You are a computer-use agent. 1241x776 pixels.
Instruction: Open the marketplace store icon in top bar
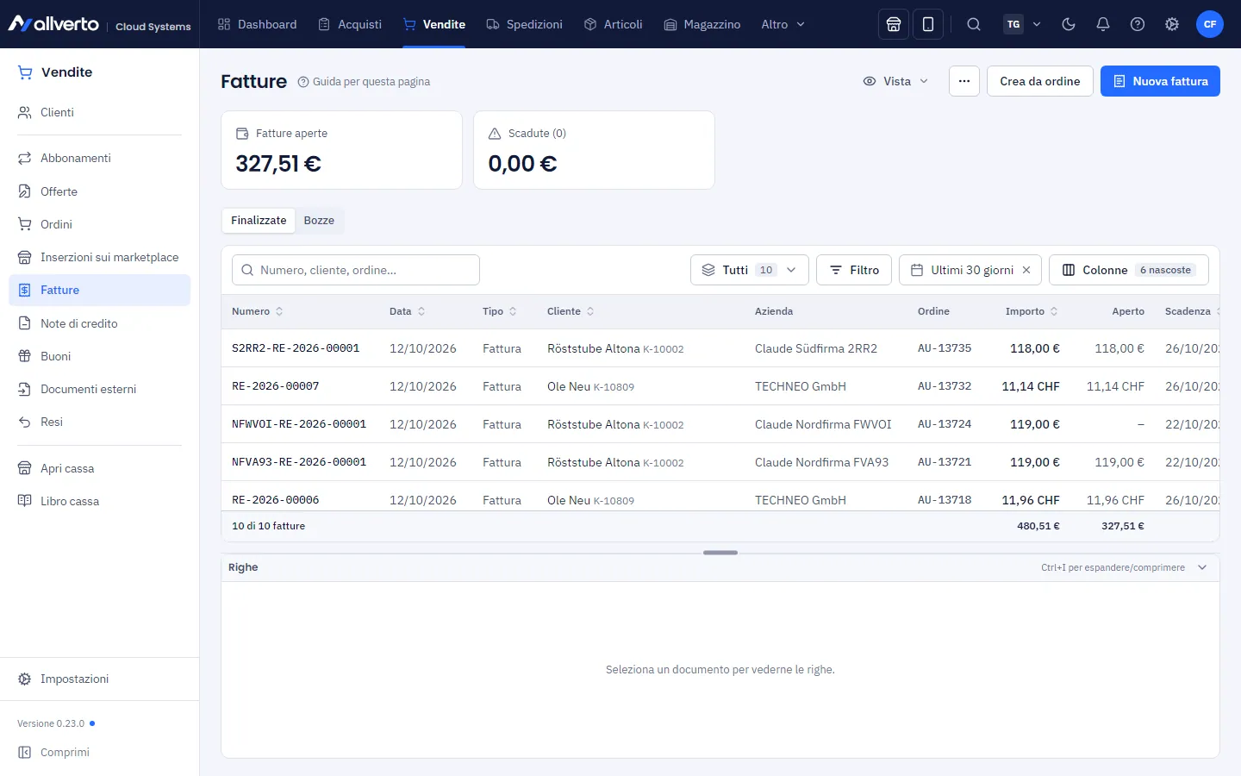coord(894,24)
